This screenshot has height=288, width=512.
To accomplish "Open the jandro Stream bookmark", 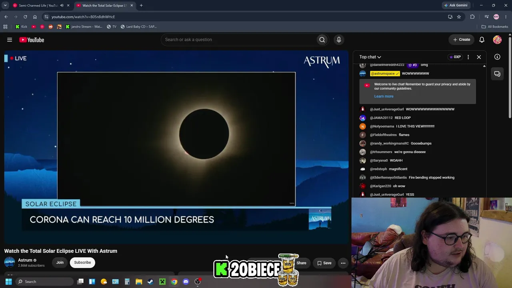I will pyautogui.click(x=84, y=27).
